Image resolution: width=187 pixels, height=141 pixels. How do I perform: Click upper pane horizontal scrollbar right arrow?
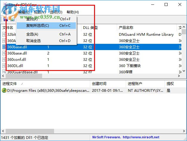click(x=179, y=76)
